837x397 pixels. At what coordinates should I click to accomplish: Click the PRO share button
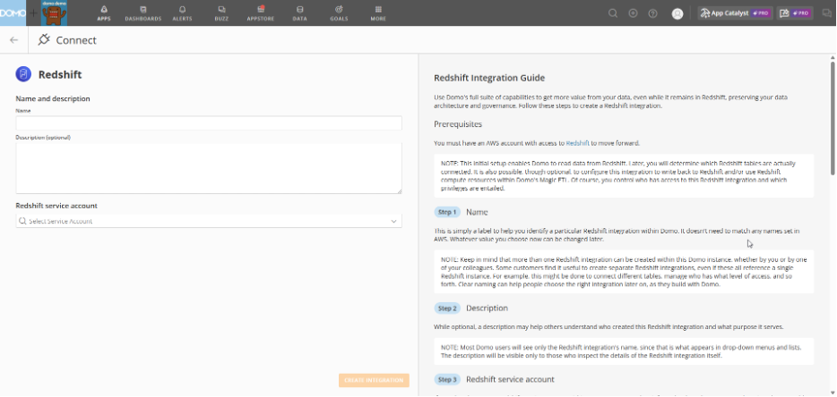[x=795, y=13]
